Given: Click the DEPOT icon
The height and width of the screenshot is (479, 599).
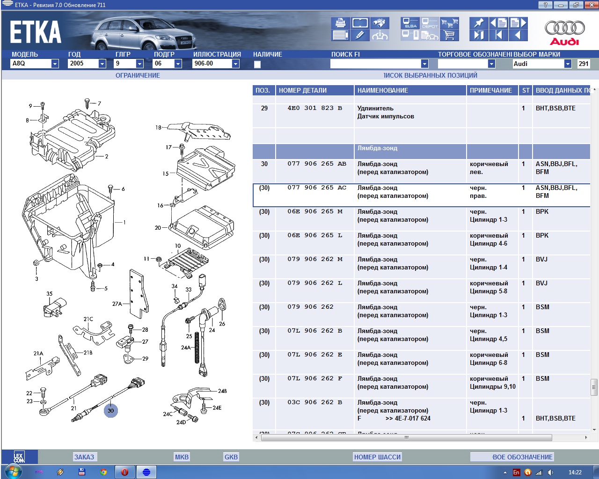Looking at the screenshot, I should 430,22.
